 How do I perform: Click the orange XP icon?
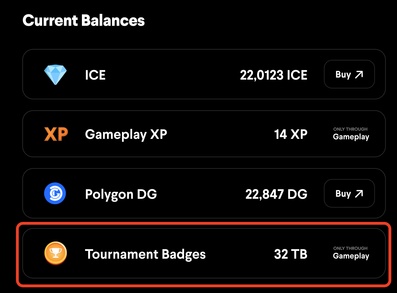tap(56, 134)
